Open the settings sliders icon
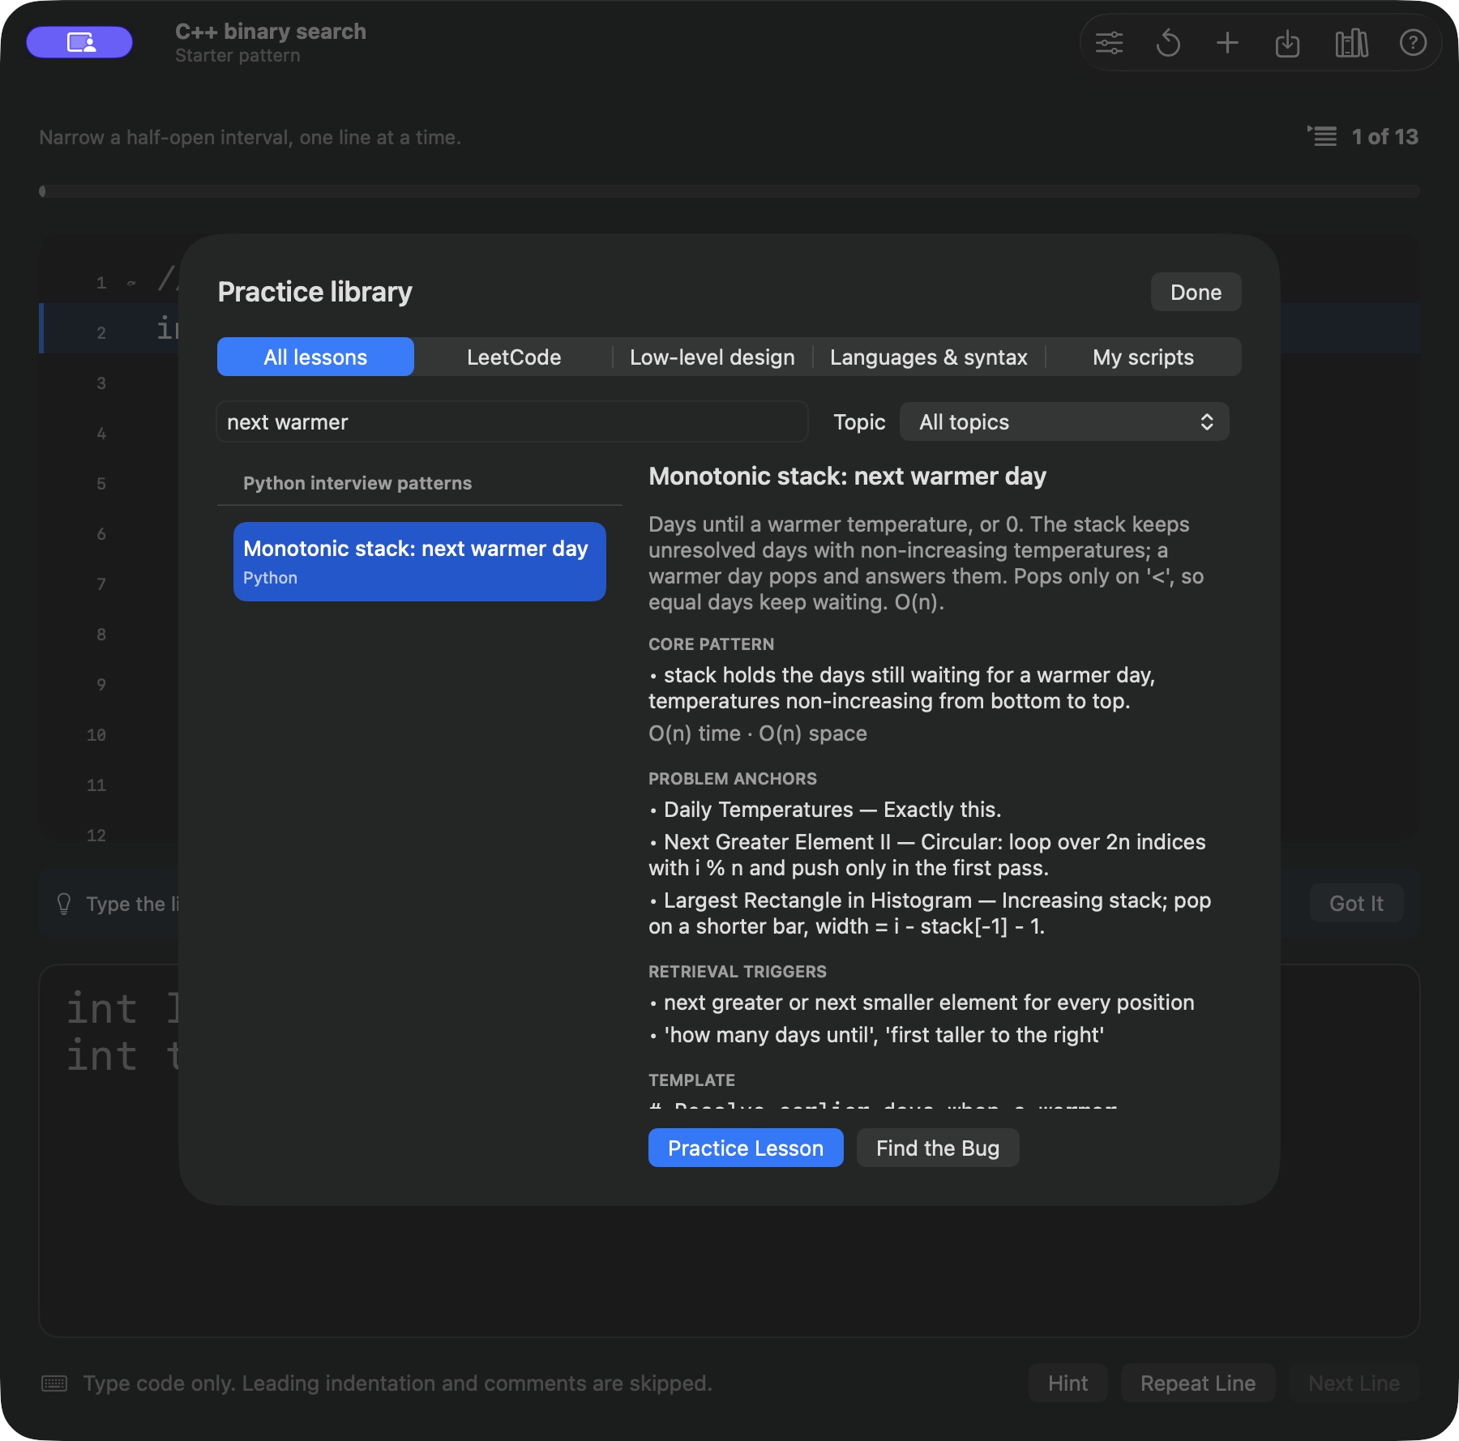 click(x=1109, y=42)
